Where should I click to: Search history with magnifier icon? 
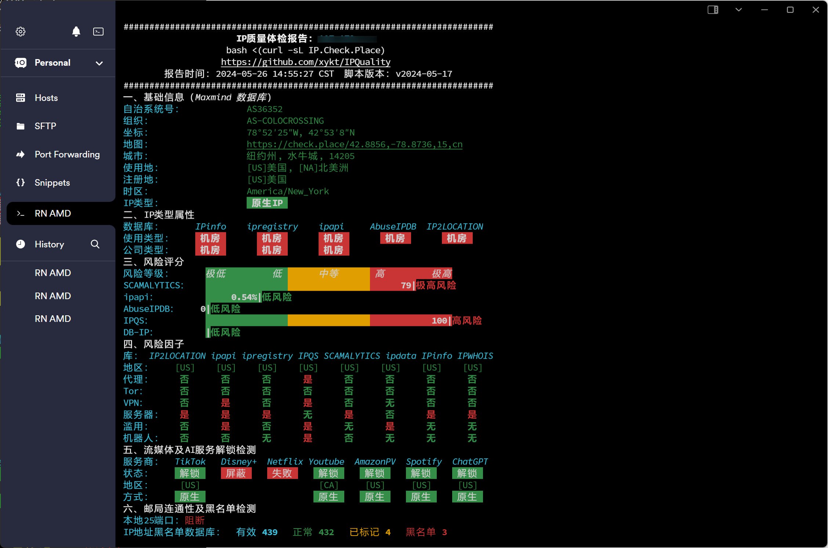[x=95, y=244]
